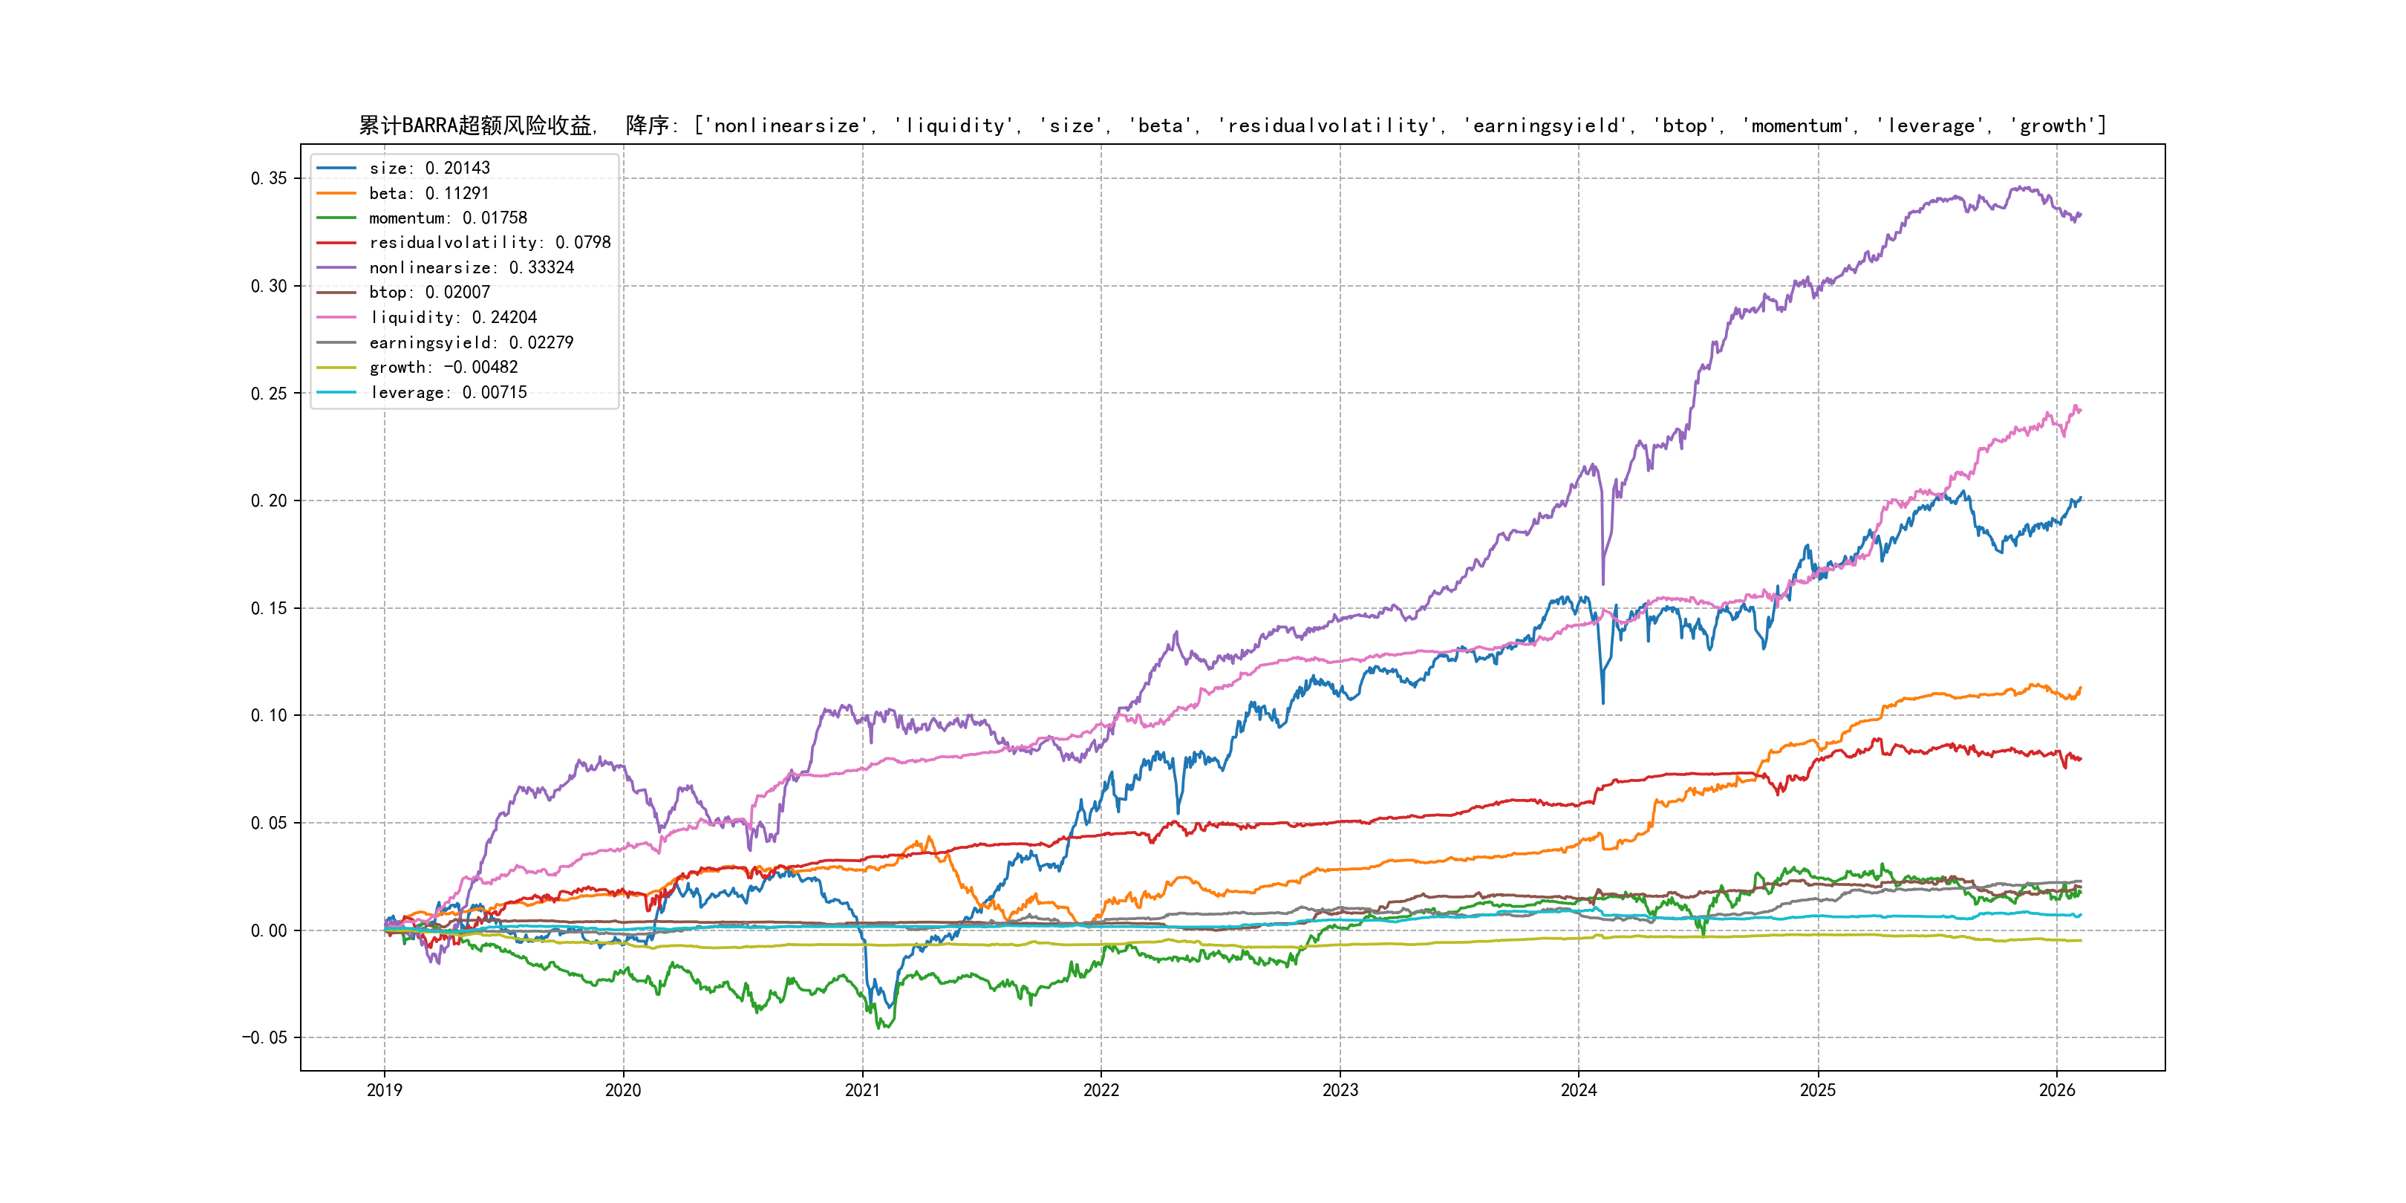The width and height of the screenshot is (2406, 1203).
Task: Click the 0.00 y-axis tick label
Action: pyautogui.click(x=268, y=930)
